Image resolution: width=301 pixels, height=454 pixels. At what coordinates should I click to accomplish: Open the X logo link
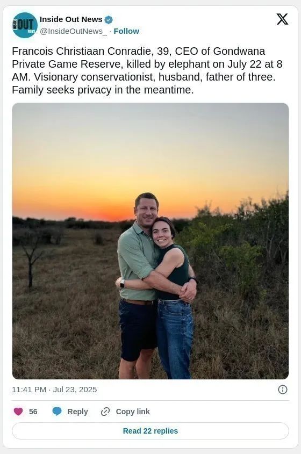282,19
